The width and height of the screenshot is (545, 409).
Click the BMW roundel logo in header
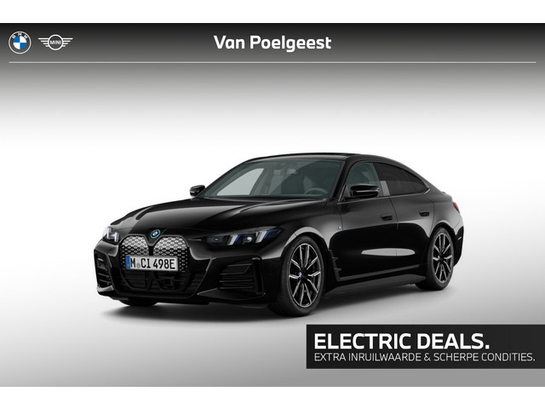coord(20,43)
